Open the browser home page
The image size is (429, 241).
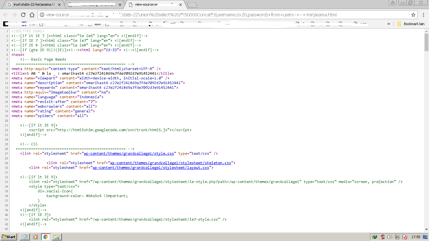32,15
